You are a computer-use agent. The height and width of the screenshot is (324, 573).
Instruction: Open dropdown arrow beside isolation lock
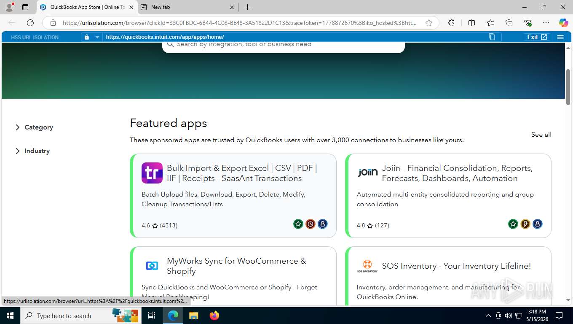[97, 37]
